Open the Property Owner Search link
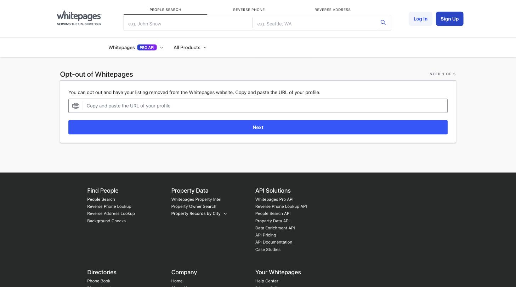The width and height of the screenshot is (516, 287). 193,206
